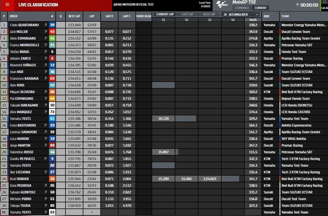The image size is (328, 216).
Task: Select rider Dani PEDROSA
Action: tap(21, 186)
